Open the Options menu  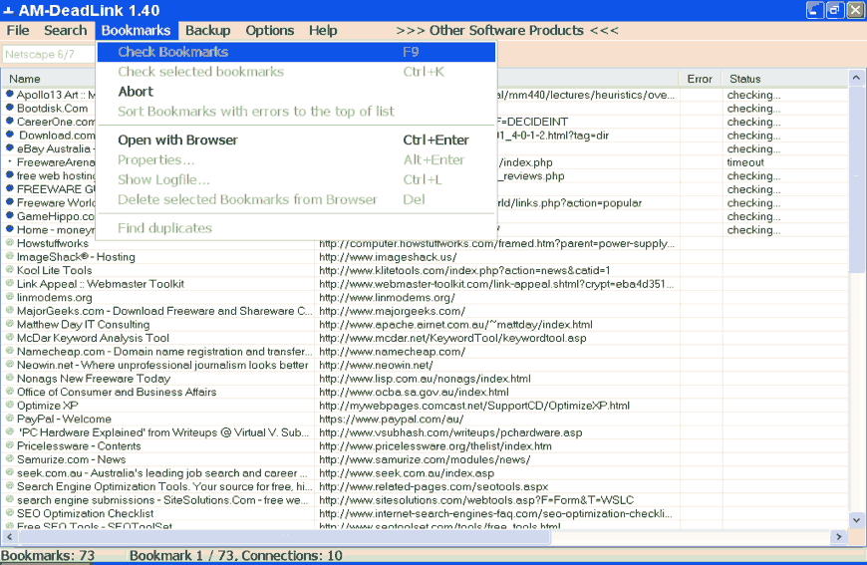click(270, 31)
